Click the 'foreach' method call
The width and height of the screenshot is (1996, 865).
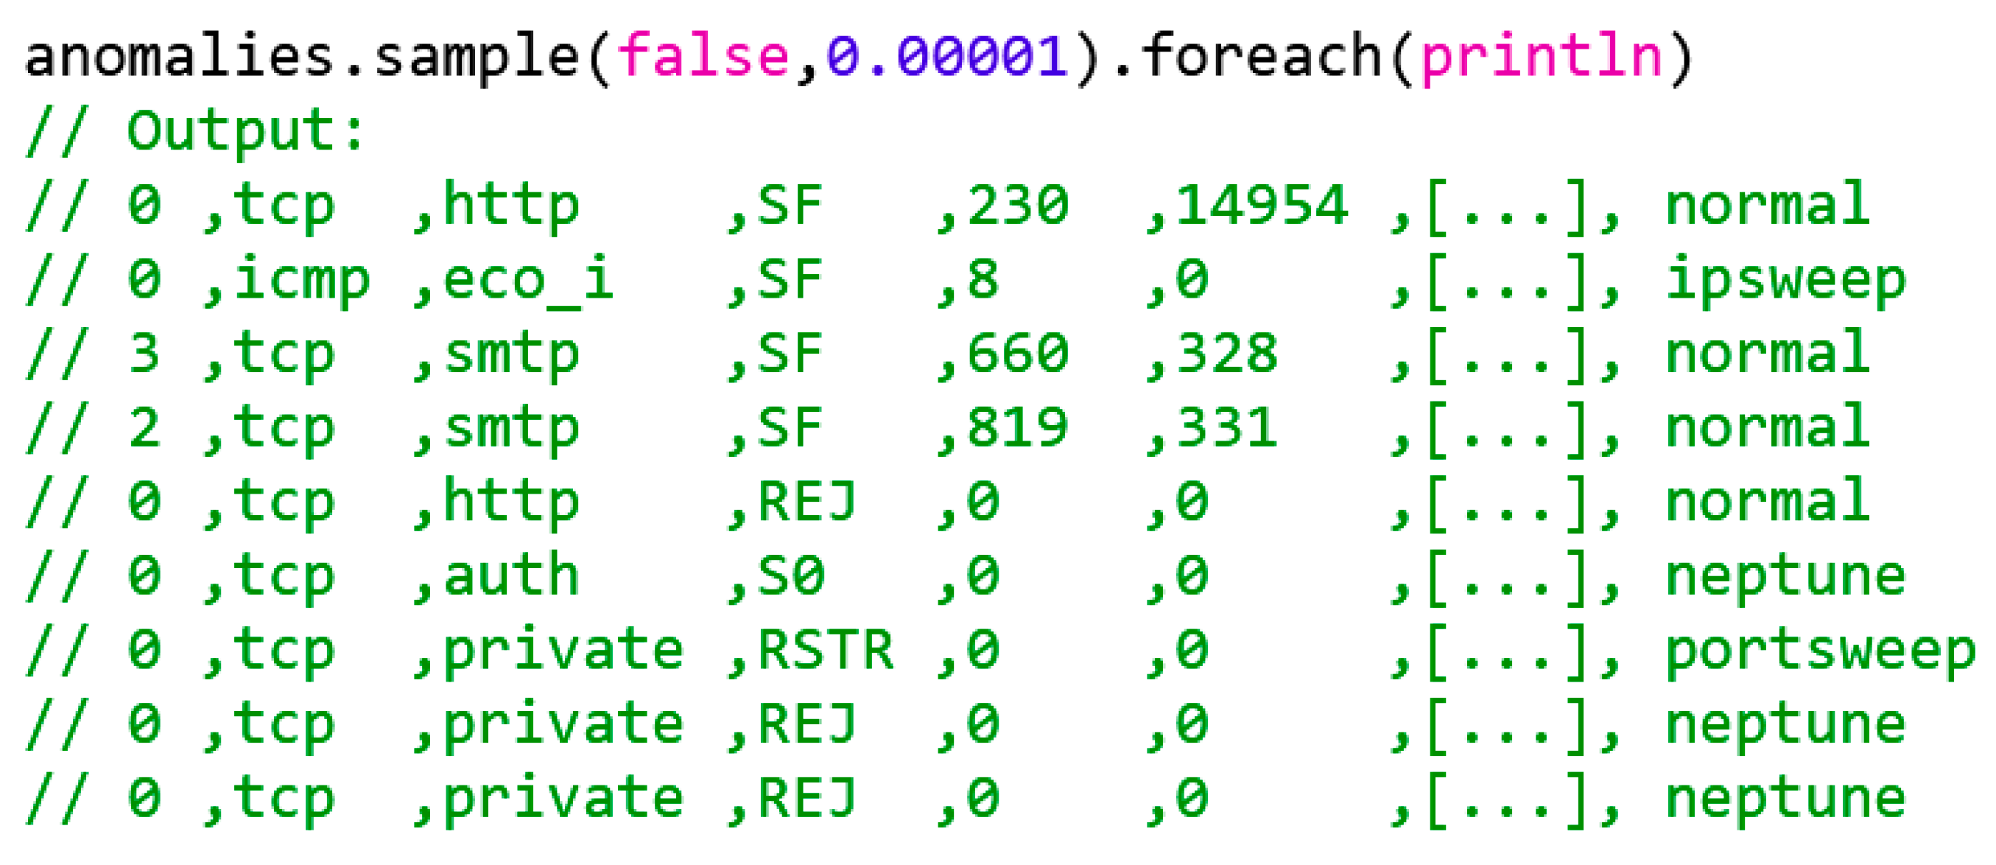point(1262,56)
